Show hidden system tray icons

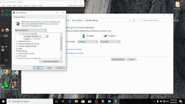click(154, 101)
